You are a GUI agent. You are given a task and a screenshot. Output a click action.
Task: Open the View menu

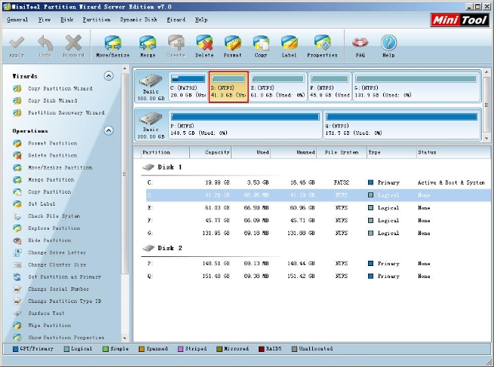(x=44, y=20)
